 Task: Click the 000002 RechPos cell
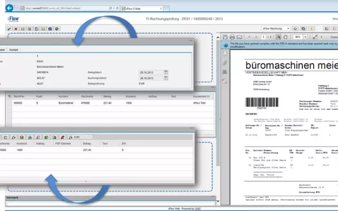tap(18, 103)
